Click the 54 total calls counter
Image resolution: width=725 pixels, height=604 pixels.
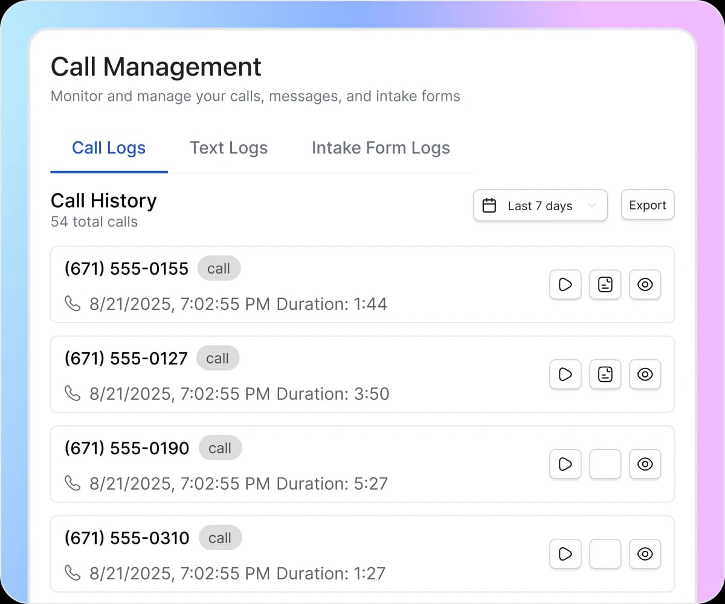[94, 222]
